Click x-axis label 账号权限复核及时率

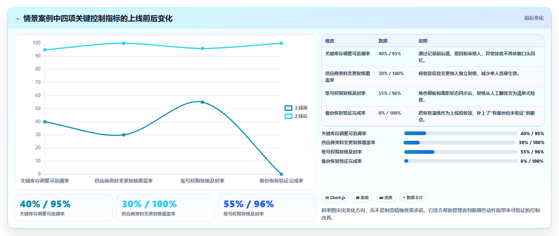(x=202, y=181)
